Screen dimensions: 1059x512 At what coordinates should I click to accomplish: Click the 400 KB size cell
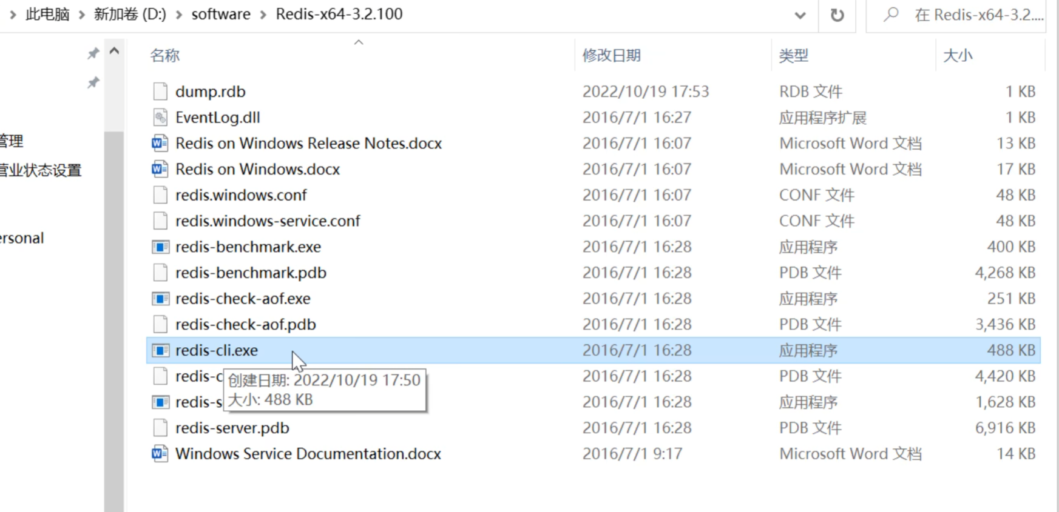(1011, 247)
